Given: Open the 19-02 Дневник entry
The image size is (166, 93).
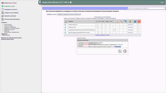Looking at the screenshot, I should (x=6, y=35).
